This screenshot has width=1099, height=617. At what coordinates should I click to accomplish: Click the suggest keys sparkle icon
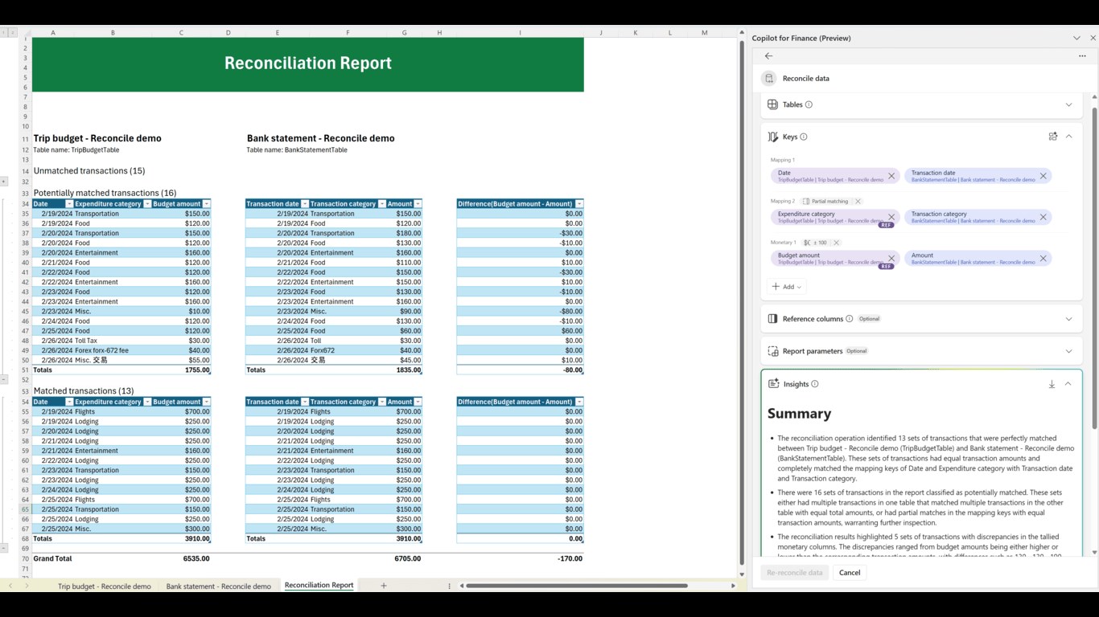pos(1052,137)
